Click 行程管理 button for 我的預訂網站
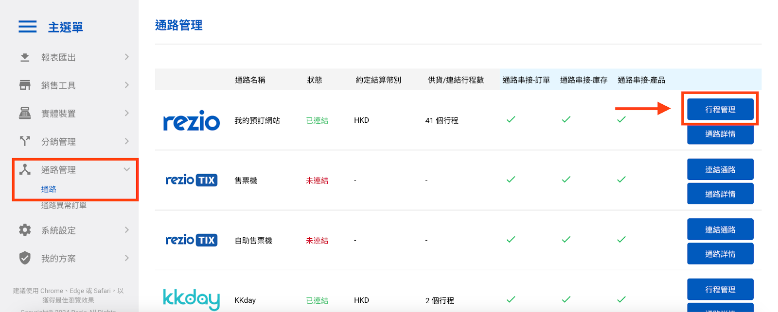This screenshot has width=778, height=312. (720, 109)
